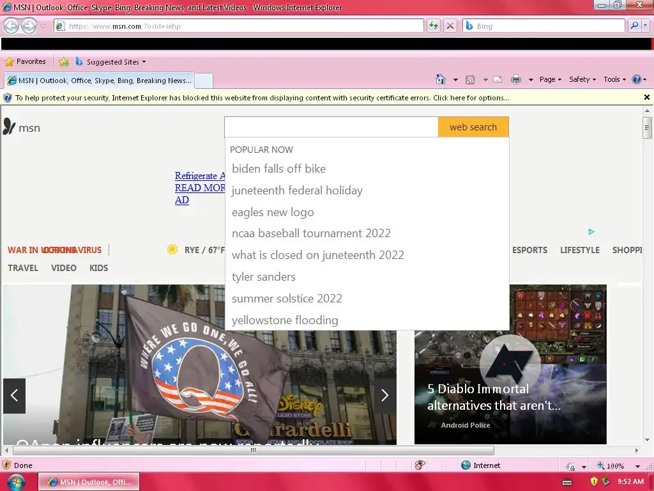Open the TRAVEL nav item
654x491 pixels.
(23, 268)
